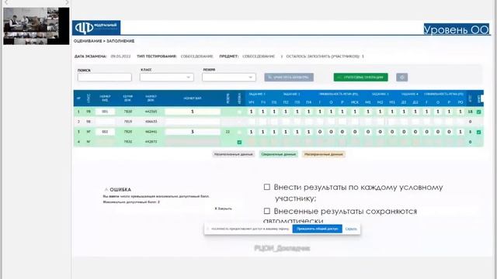This screenshot has width=497, height=279.
Task: Click the ИСК column score cell in row 3
Action: click(355, 132)
